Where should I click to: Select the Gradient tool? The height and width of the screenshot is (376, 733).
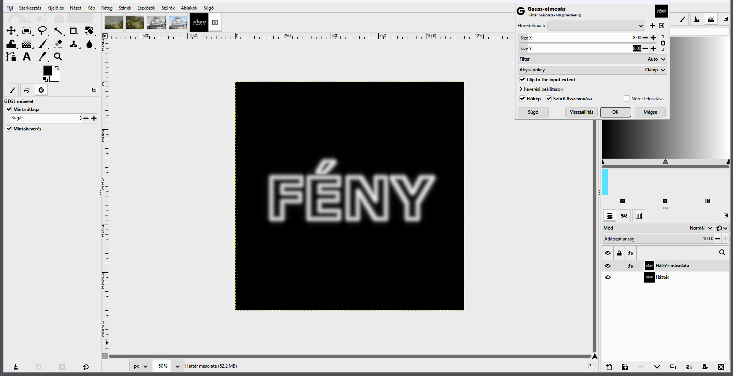pyautogui.click(x=27, y=44)
